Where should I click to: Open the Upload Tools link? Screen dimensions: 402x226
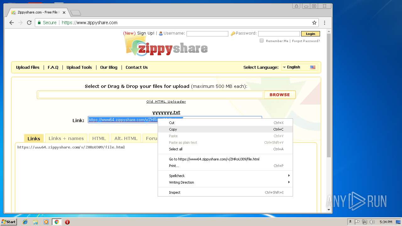tap(79, 67)
